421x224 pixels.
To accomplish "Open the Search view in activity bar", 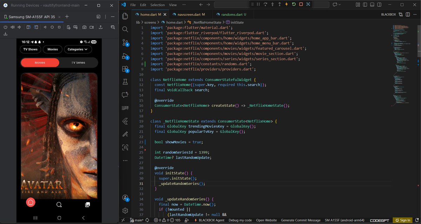I will 125,29.
